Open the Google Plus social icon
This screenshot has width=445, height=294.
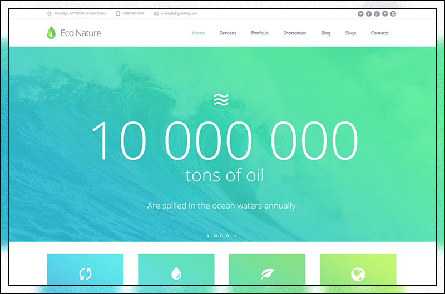[x=377, y=13]
